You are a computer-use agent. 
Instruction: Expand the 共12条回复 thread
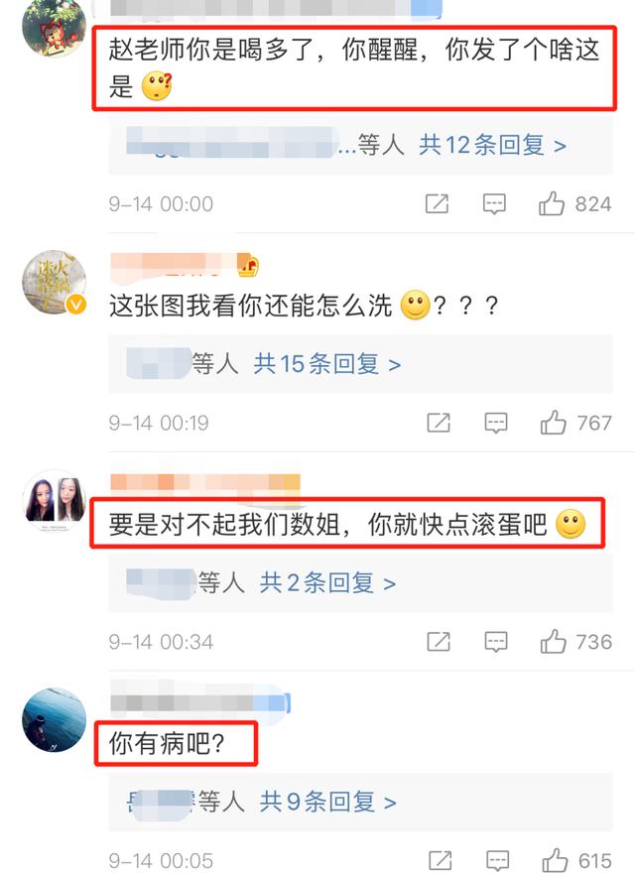pos(492,145)
